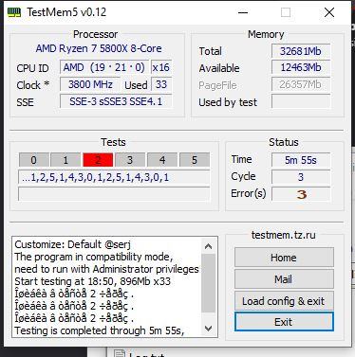
Task: Click the testmem.tz.ru label
Action: click(x=284, y=235)
